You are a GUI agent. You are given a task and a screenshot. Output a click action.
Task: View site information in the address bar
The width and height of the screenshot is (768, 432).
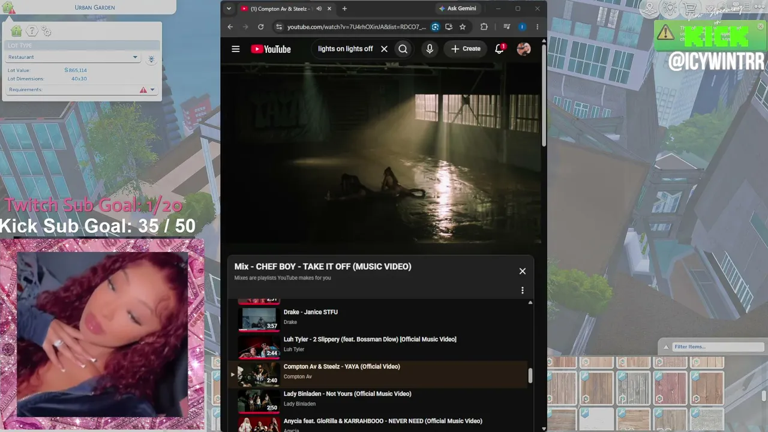point(278,27)
